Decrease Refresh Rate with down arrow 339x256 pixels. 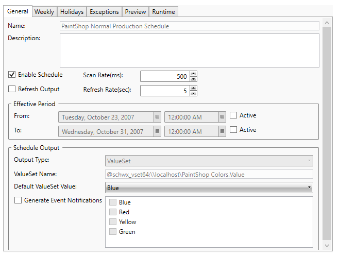[x=194, y=93]
